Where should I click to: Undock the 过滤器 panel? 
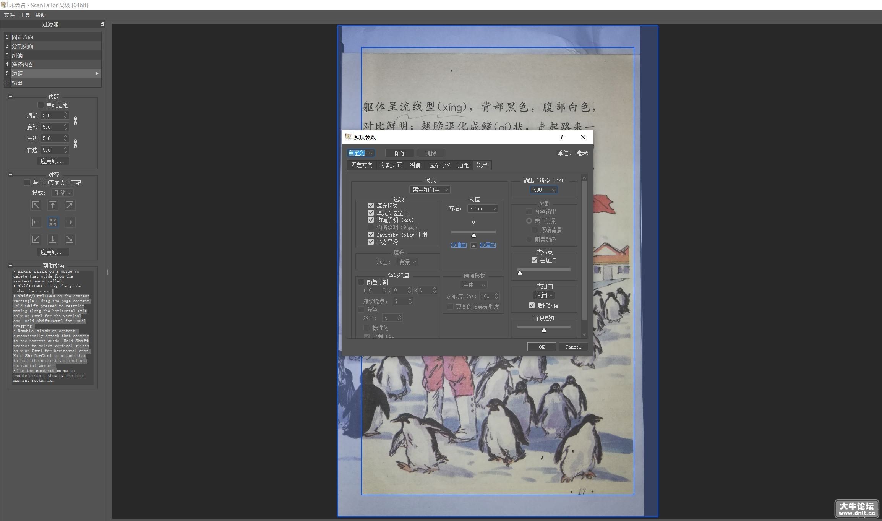click(102, 24)
